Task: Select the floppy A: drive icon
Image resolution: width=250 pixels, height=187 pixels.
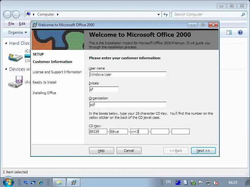Action: 16,82
